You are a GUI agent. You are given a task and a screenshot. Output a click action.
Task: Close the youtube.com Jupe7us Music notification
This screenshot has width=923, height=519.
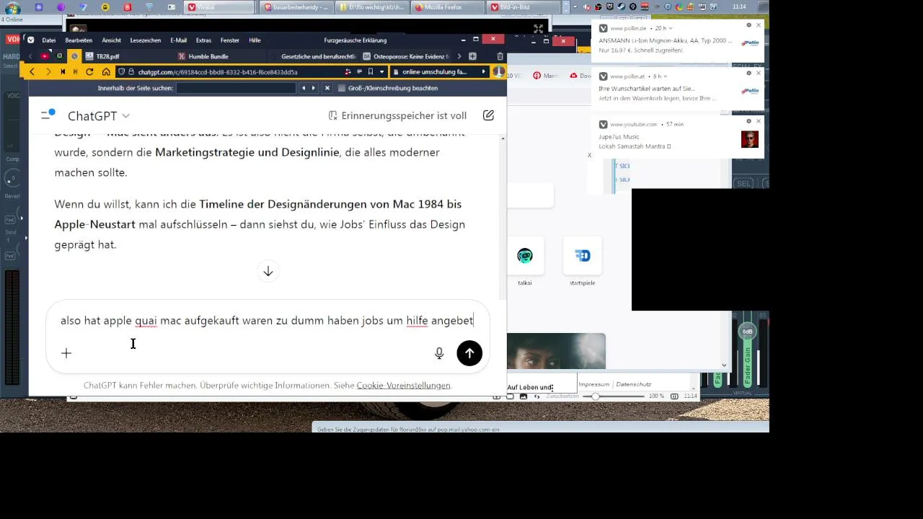click(759, 121)
